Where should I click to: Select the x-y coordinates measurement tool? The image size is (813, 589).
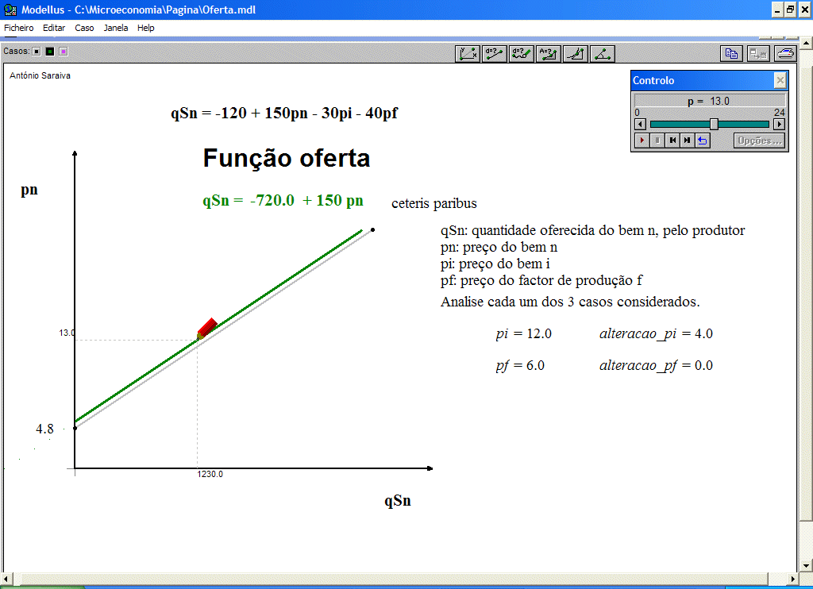(x=468, y=54)
